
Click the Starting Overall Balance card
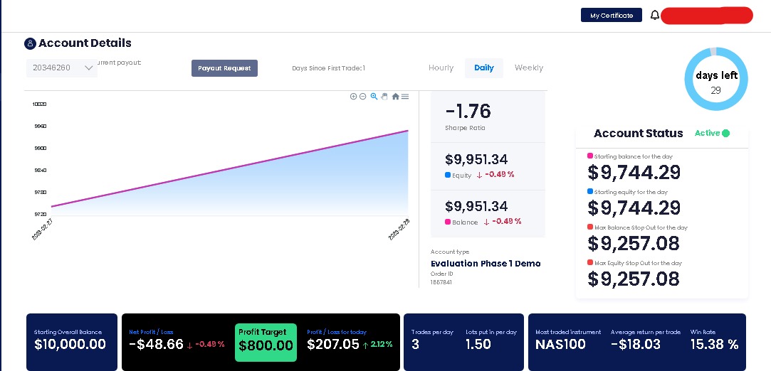coord(72,342)
